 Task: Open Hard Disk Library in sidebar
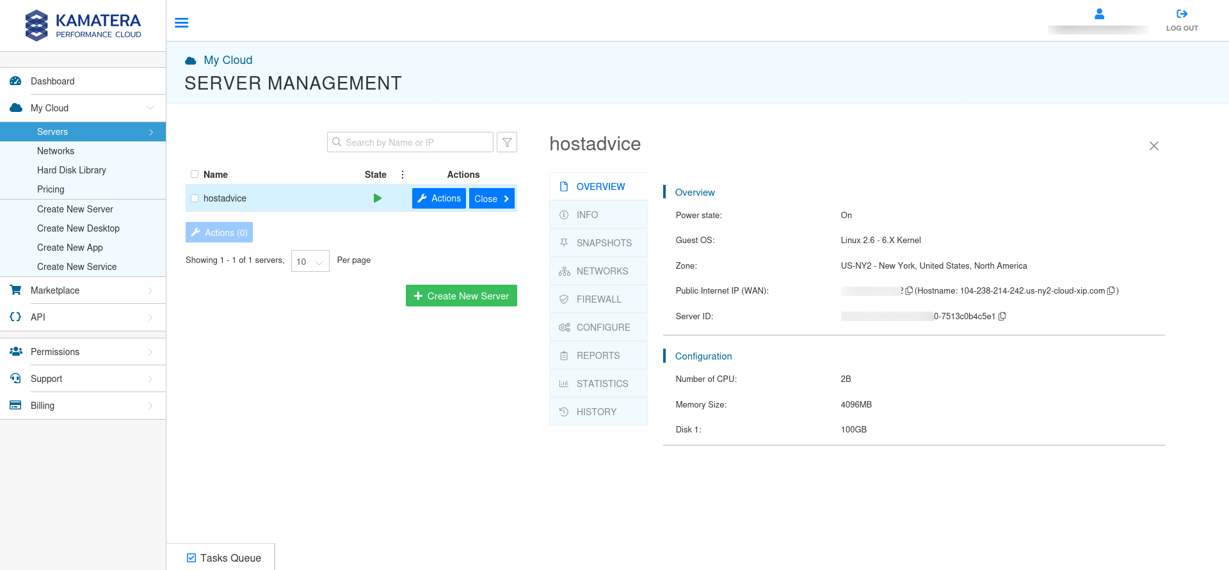(x=72, y=170)
